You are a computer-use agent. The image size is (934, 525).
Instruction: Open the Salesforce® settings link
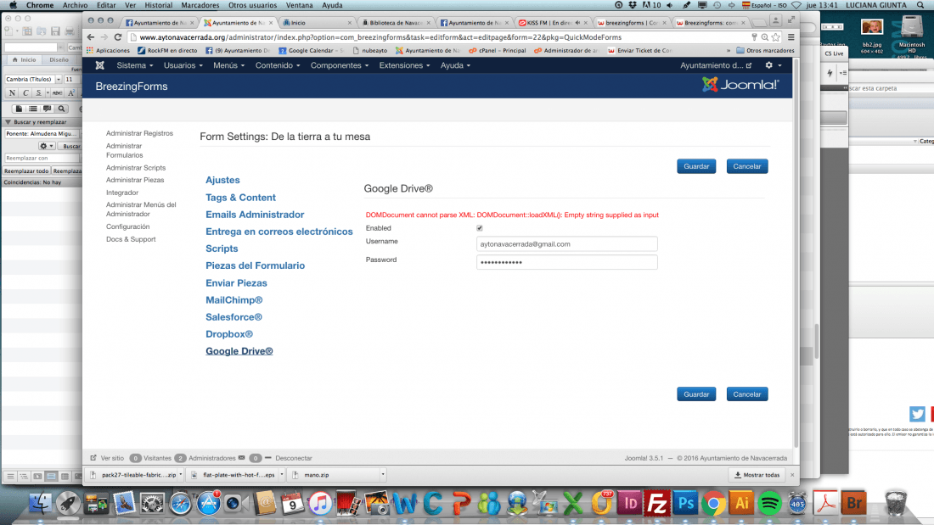(234, 317)
